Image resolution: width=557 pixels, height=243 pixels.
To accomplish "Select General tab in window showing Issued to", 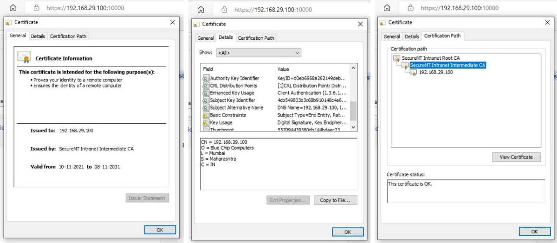I will (18, 36).
